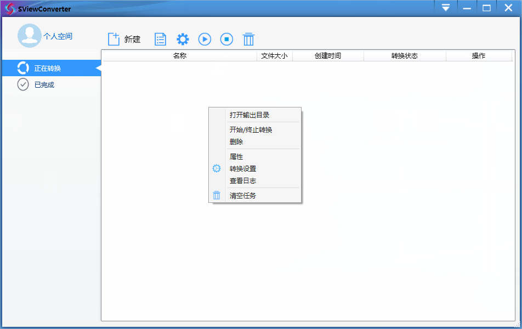This screenshot has height=329, width=522.
Task: Choose 转换设置 in the context menu
Action: coord(243,169)
